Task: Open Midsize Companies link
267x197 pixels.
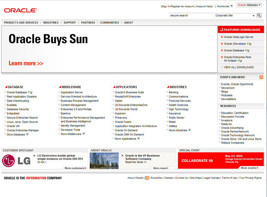Action: click(x=232, y=143)
